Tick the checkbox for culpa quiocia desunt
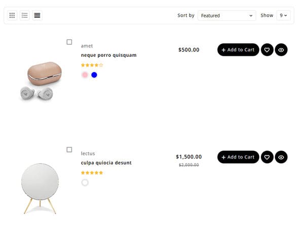This screenshot has height=249, width=299. pyautogui.click(x=69, y=149)
